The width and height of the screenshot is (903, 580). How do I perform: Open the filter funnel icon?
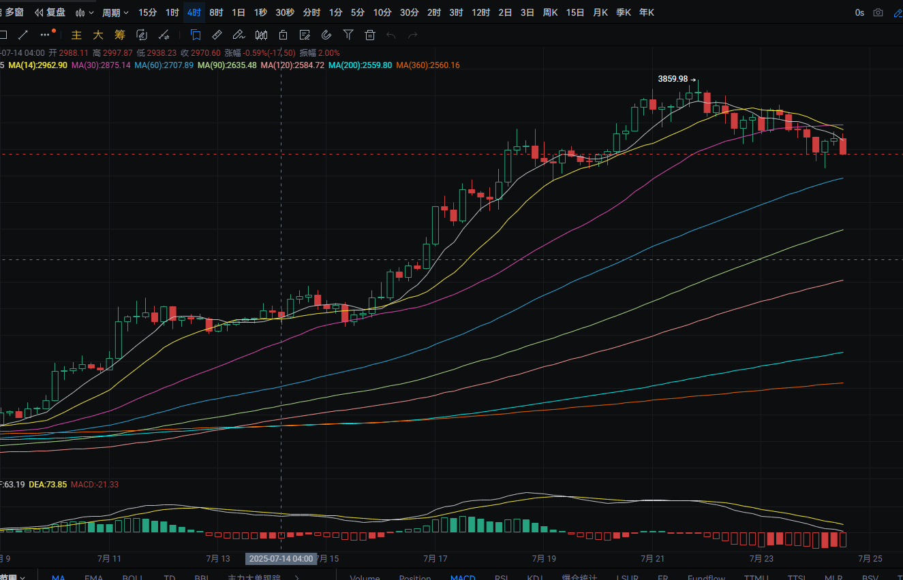pos(348,35)
